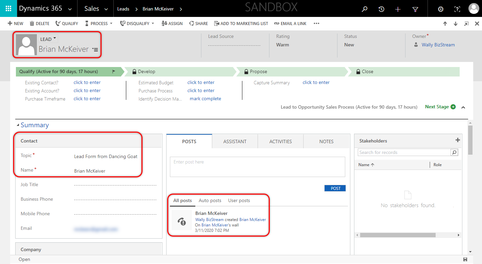This screenshot has width=482, height=264.
Task: Open the more commands ellipsis
Action: pyautogui.click(x=316, y=23)
